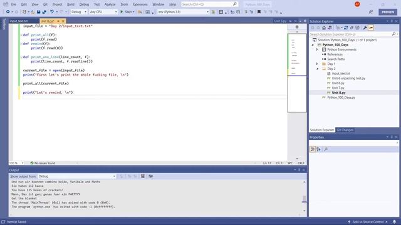This screenshot has height=225, width=401.
Task: Open the env (Python 3.9) environment dropdown
Action: (183, 12)
